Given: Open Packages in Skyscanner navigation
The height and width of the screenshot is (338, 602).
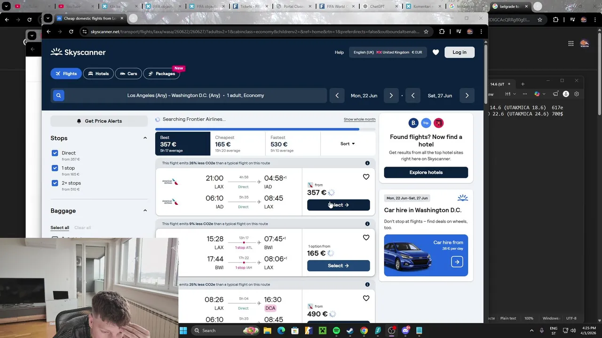Looking at the screenshot, I should [x=161, y=74].
